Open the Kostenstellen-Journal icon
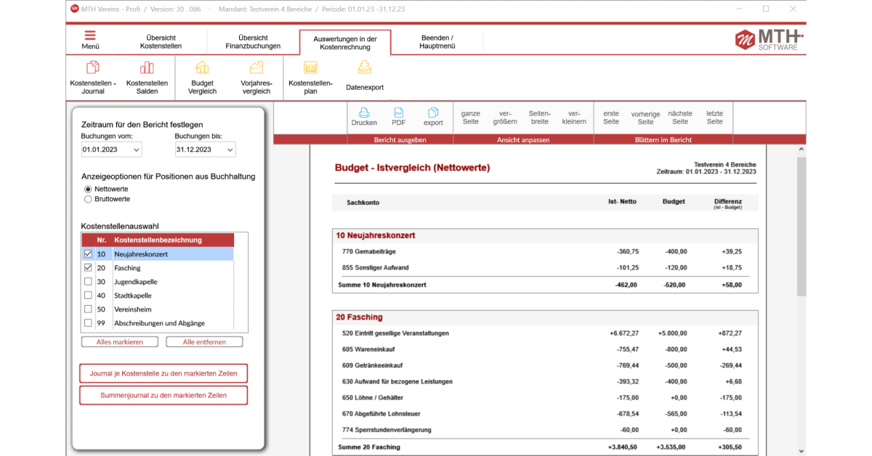The height and width of the screenshot is (456, 872). (93, 68)
